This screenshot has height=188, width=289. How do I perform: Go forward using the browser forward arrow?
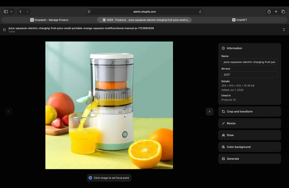tap(27, 12)
